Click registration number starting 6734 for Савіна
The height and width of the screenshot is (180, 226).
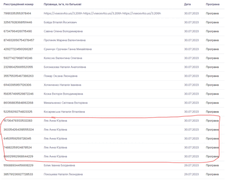(18, 31)
